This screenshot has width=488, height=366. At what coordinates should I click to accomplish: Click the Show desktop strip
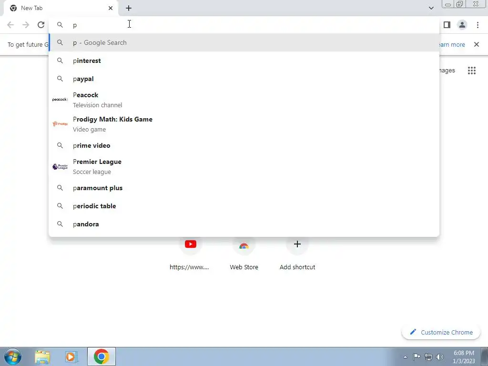[x=485, y=356]
